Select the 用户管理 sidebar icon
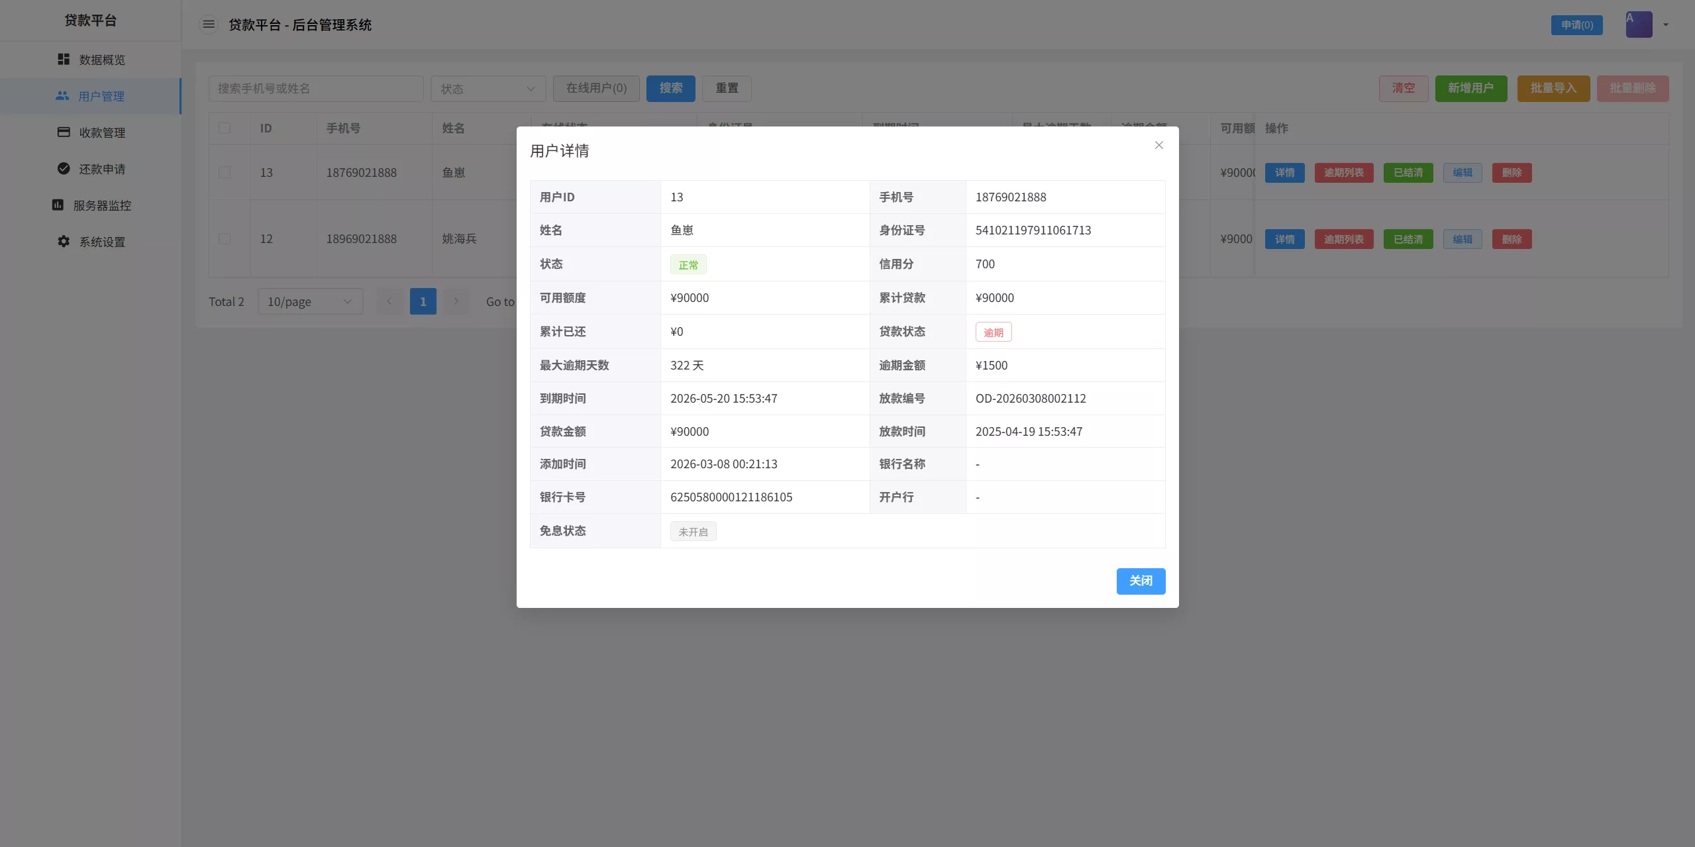 tap(63, 95)
